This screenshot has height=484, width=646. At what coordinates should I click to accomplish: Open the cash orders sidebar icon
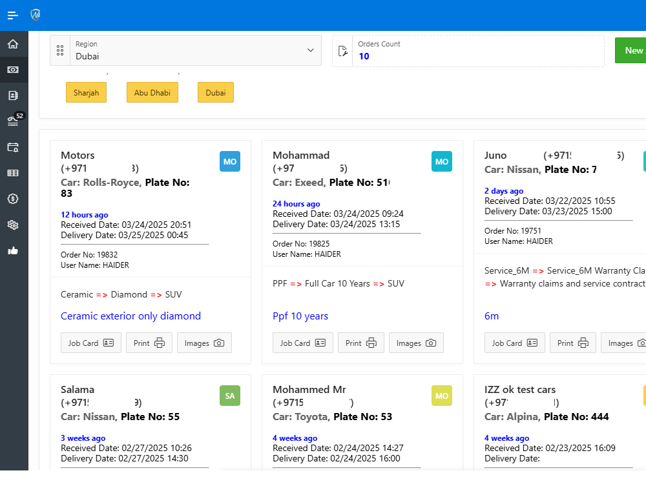13,70
